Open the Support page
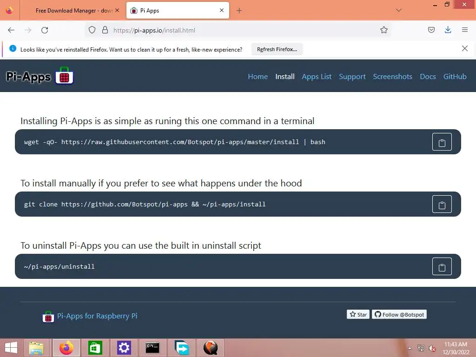This screenshot has height=357, width=476. (x=352, y=77)
